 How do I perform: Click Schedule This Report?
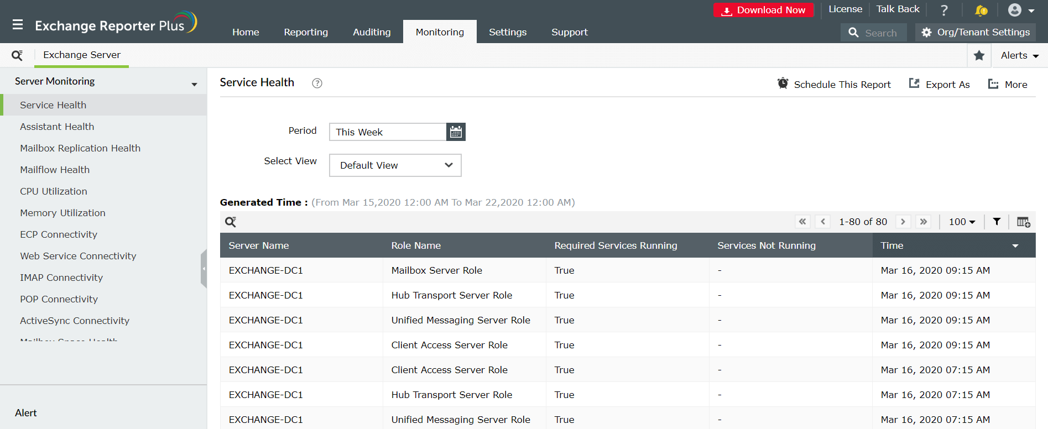point(834,84)
